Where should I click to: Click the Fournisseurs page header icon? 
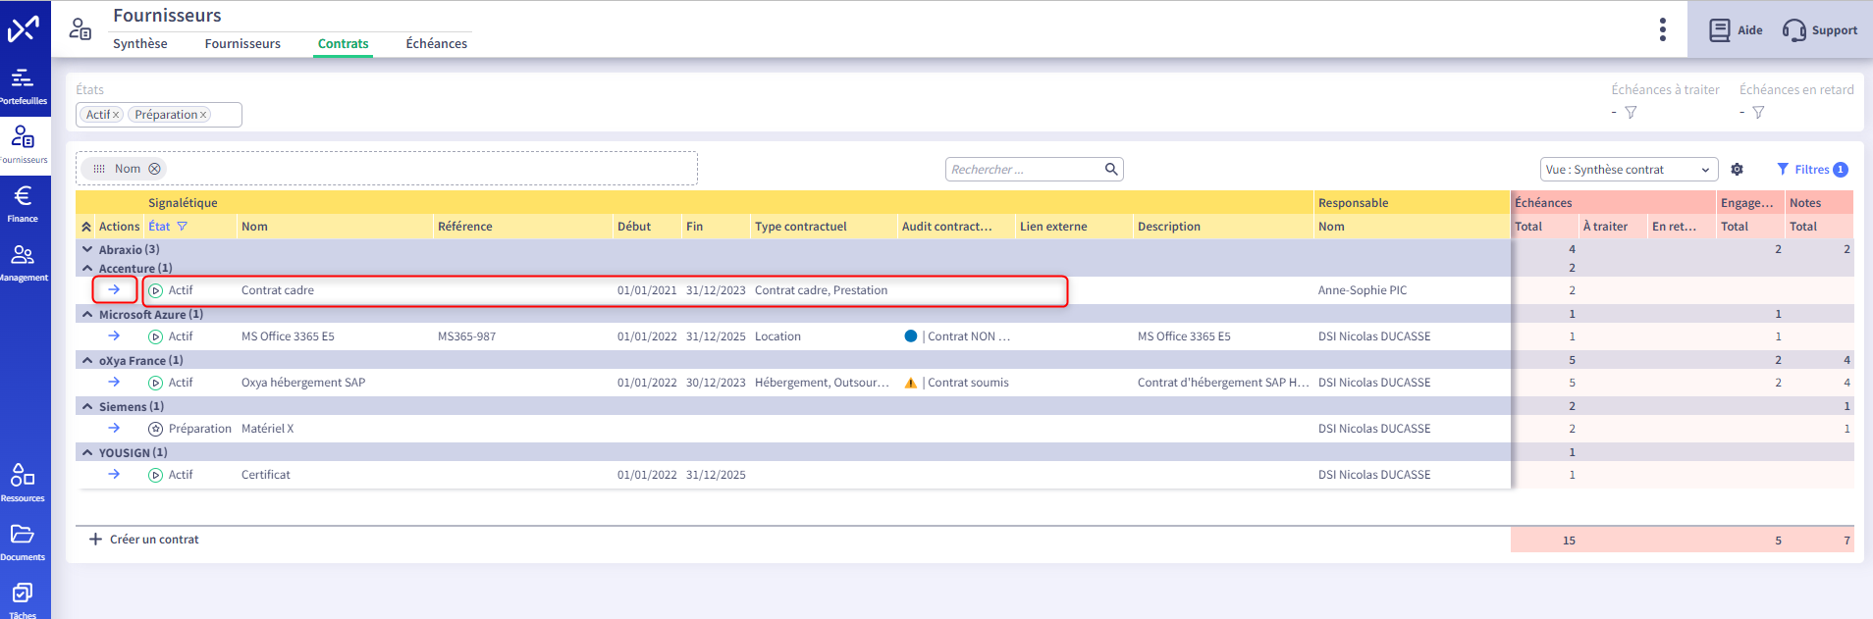tap(80, 29)
